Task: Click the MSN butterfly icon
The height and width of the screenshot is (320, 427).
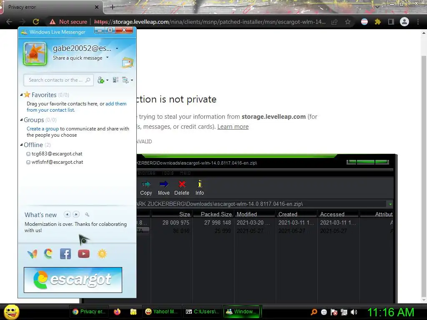Action: tap(32, 254)
